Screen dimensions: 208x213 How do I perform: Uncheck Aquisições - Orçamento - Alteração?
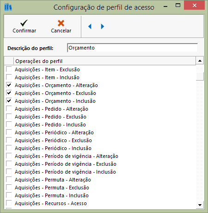(9, 85)
